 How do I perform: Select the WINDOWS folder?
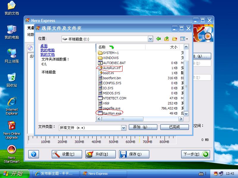coord(108,58)
